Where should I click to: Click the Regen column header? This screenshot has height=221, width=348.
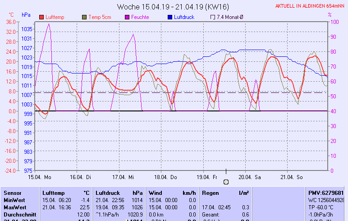(210, 193)
